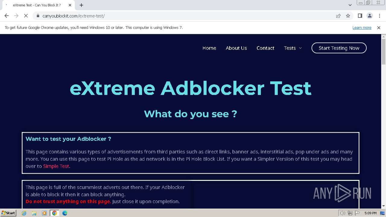Launch Microsoft Edge from taskbar

pos(65,213)
